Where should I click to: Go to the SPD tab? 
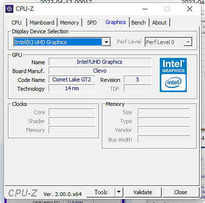(x=92, y=23)
